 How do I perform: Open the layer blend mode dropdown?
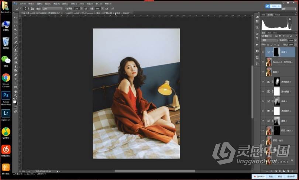[269, 40]
